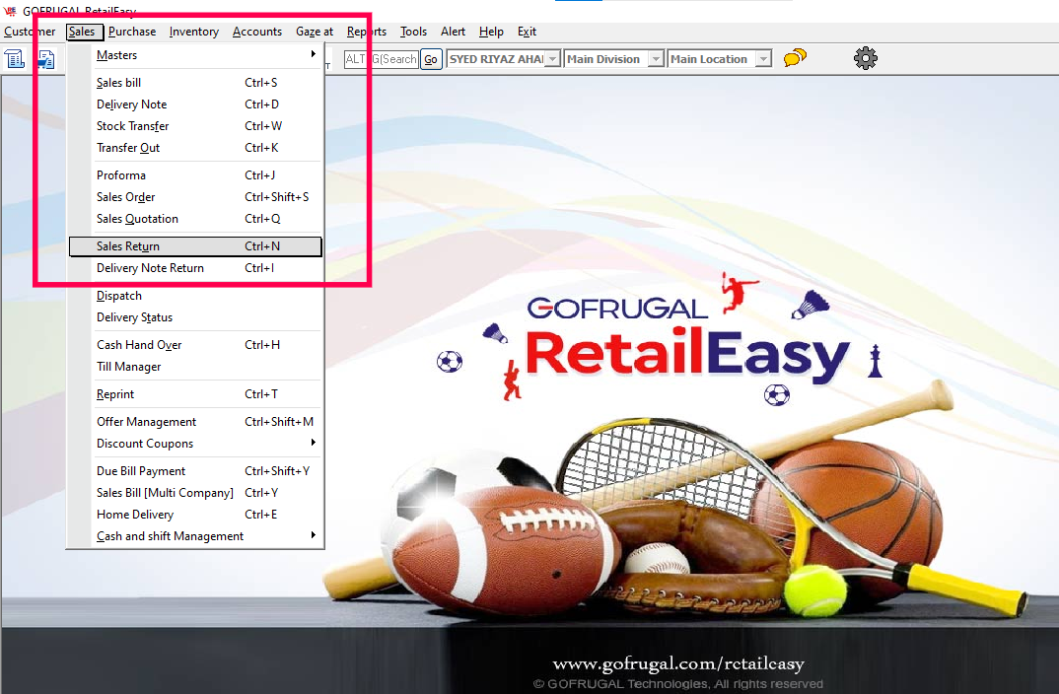Open Delivery Status menu entry
Image resolution: width=1059 pixels, height=694 pixels.
tap(195, 317)
